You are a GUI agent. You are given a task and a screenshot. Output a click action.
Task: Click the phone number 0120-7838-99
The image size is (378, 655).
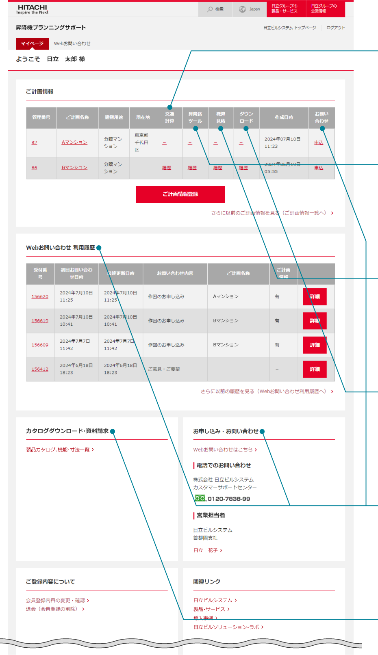(x=229, y=499)
